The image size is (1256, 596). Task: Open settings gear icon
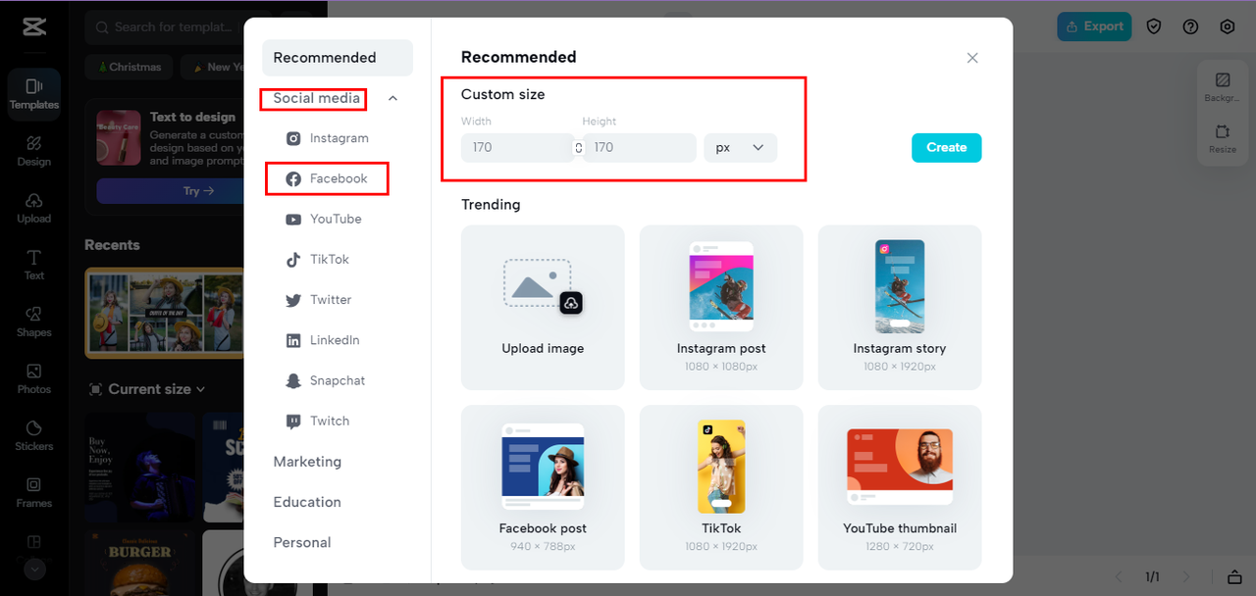click(1227, 26)
